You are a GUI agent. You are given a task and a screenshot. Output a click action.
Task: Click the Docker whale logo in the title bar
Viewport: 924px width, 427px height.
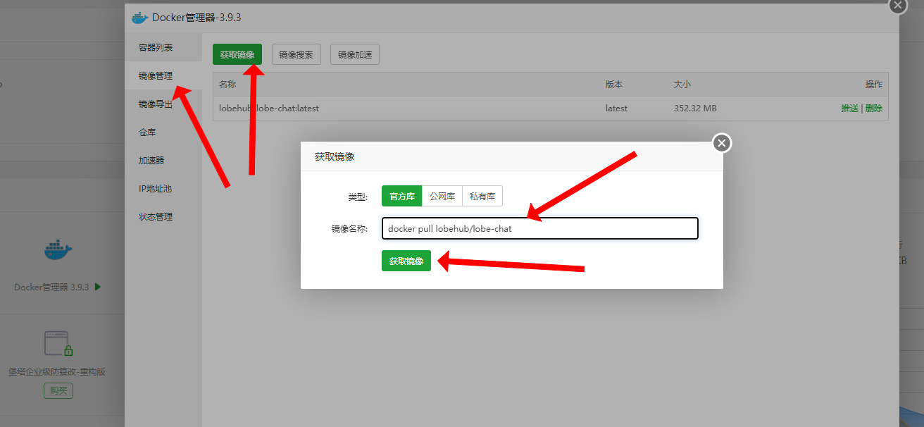[140, 18]
